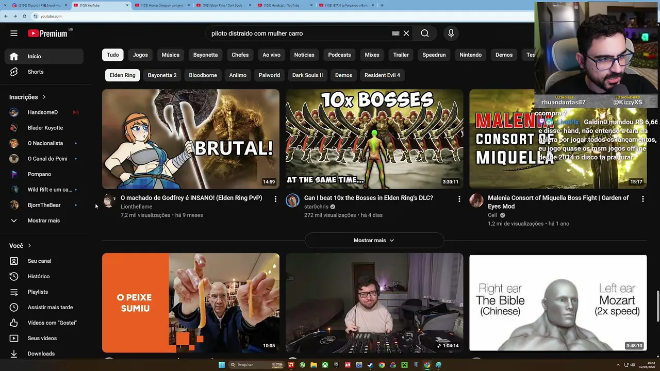Open the Godfrey axe video title

coord(191,198)
